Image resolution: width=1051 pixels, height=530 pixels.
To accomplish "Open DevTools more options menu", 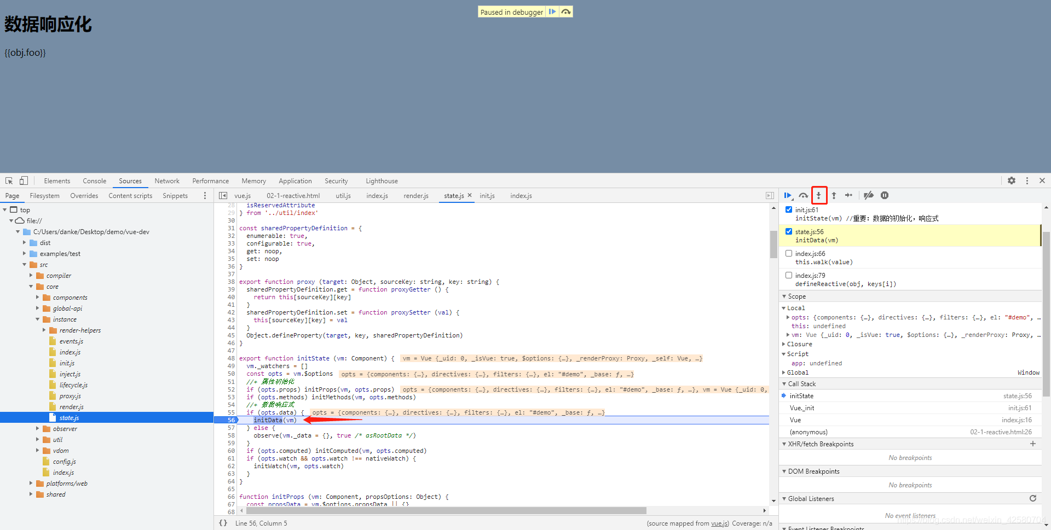I will pyautogui.click(x=1027, y=180).
